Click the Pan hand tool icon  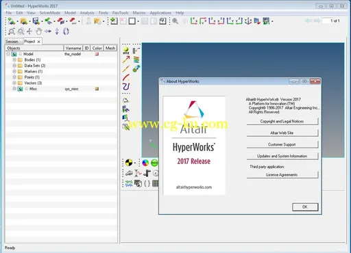pos(39,31)
